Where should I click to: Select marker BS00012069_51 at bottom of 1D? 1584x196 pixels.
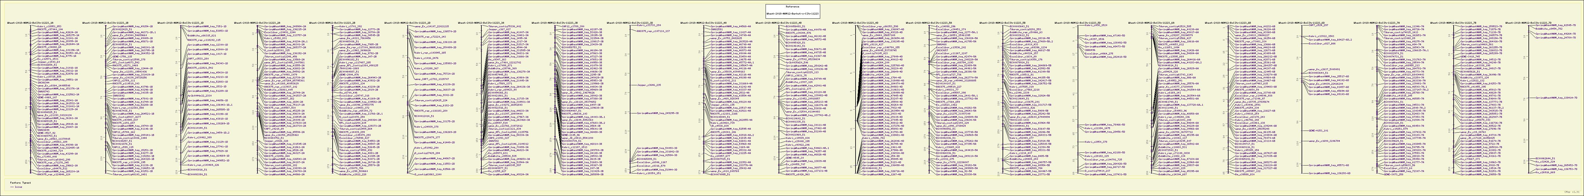tap(197, 174)
